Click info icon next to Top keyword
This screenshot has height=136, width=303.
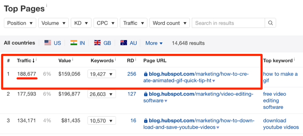pos(295,60)
